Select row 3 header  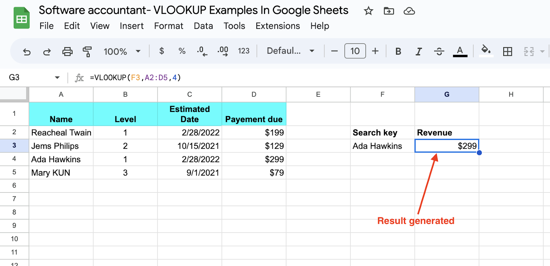coord(14,145)
